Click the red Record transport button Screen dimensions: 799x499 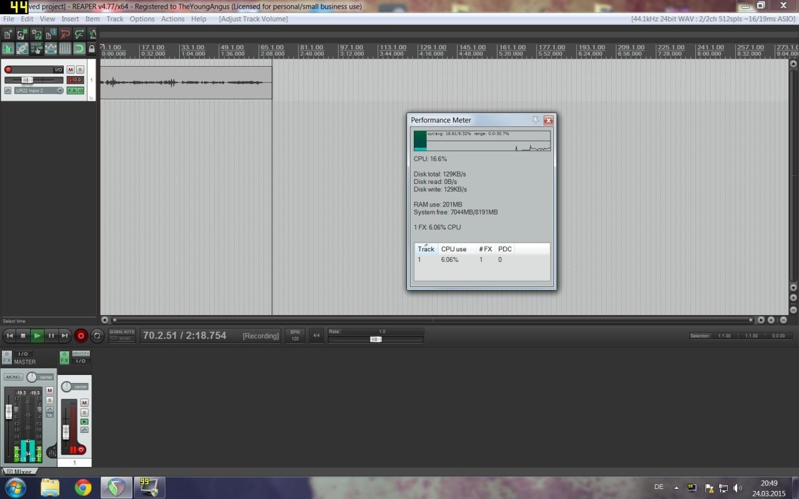81,336
